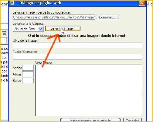Click the Borde border input box
The width and height of the screenshot is (153, 122).
pyautogui.click(x=28, y=80)
